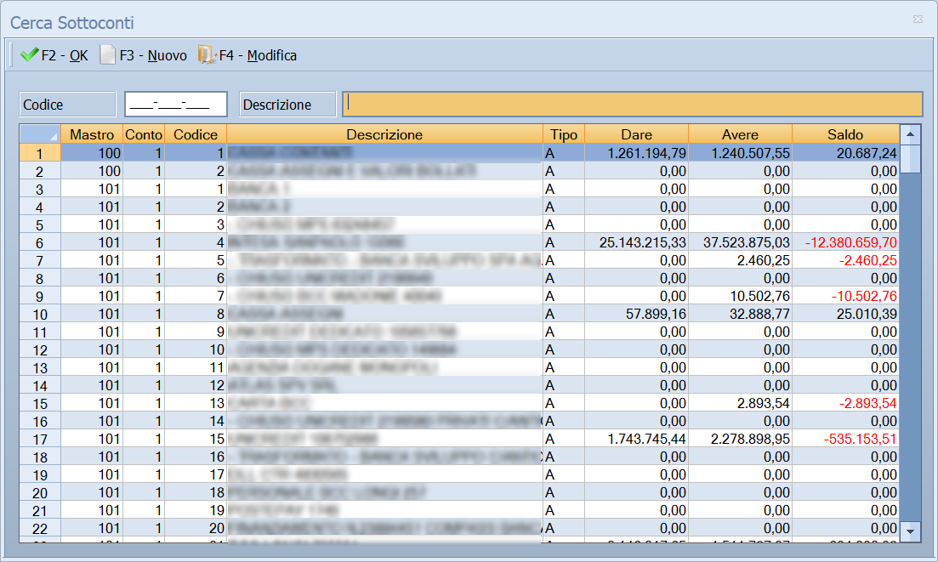
Task: Click the blank page Nuovo icon
Action: (x=108, y=55)
